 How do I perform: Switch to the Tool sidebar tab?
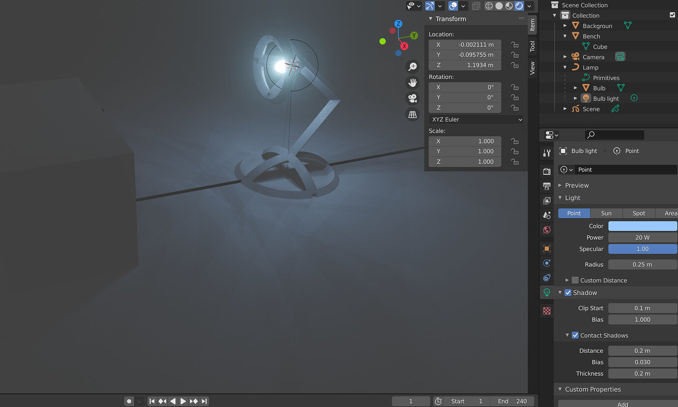(532, 46)
